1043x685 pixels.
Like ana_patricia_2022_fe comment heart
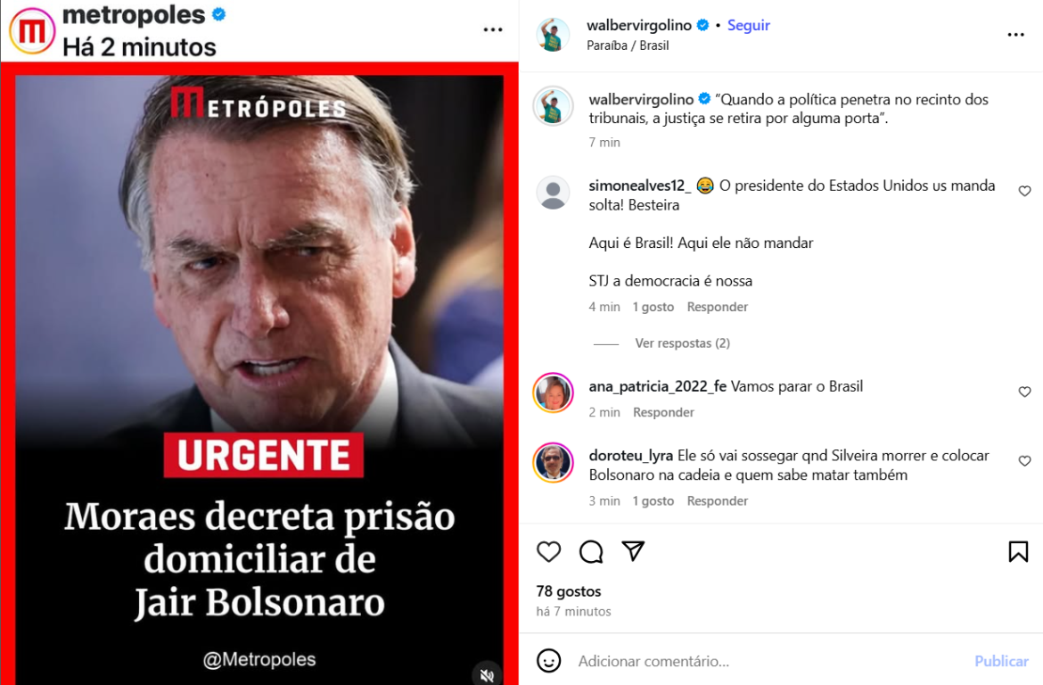pyautogui.click(x=1024, y=392)
